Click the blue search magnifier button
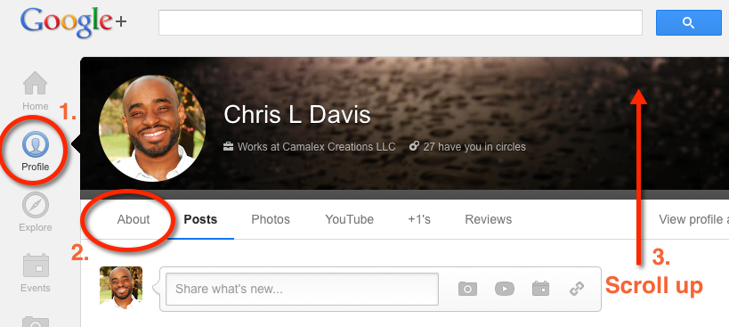Screen dimensions: 729x327 pyautogui.click(x=689, y=23)
